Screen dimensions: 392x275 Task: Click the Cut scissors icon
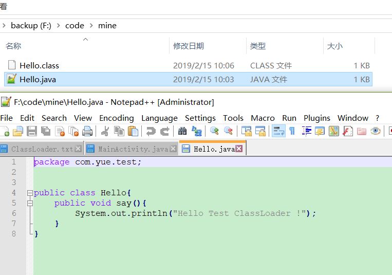point(105,132)
